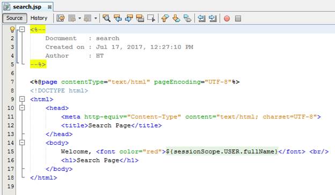This screenshot has width=335, height=195.
Task: Stop macro recording square button
Action: [x=238, y=19]
